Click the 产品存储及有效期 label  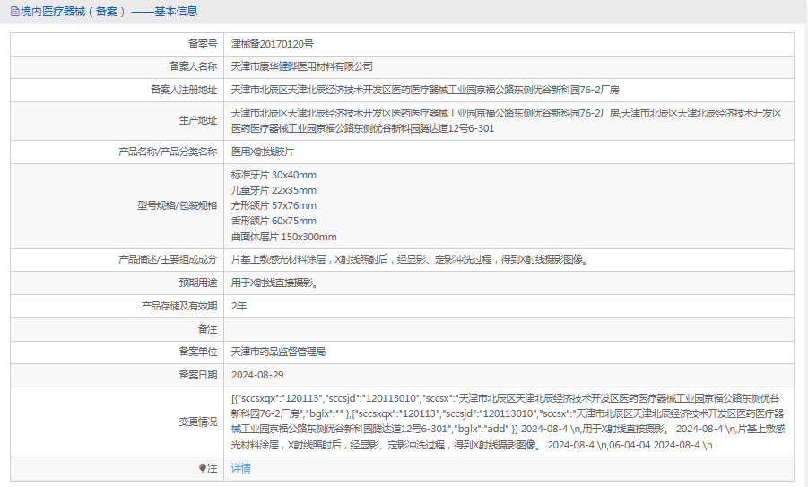tap(179, 306)
